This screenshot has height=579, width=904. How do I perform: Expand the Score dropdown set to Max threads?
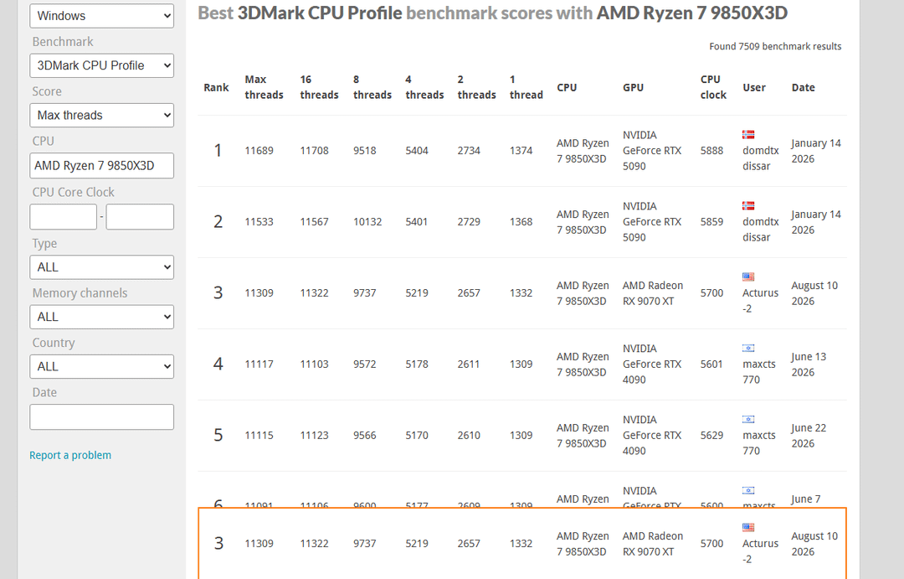tap(101, 115)
